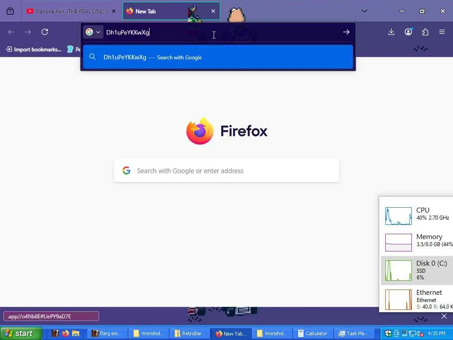The width and height of the screenshot is (453, 340).
Task: Click the 4:35 PM clock
Action: [x=437, y=333]
